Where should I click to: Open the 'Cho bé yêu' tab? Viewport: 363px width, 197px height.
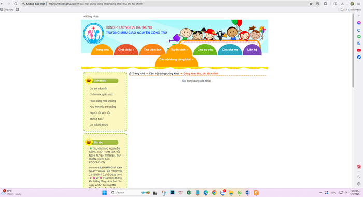pyautogui.click(x=205, y=50)
